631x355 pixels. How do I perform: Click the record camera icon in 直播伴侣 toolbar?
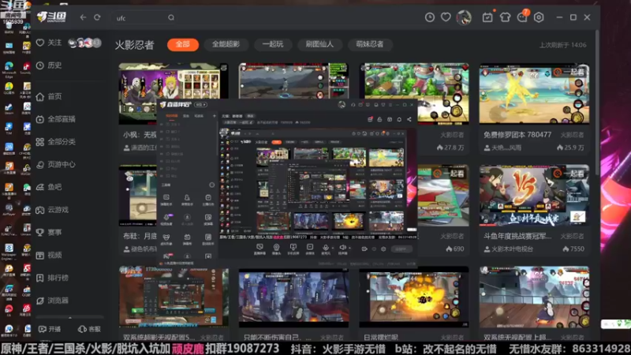point(364,248)
